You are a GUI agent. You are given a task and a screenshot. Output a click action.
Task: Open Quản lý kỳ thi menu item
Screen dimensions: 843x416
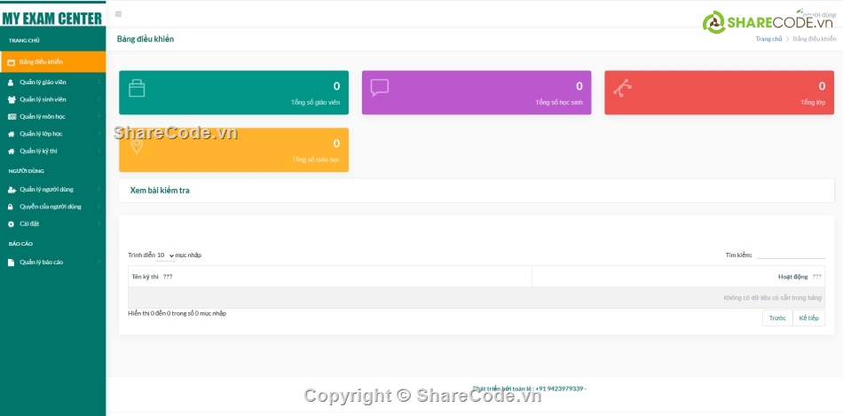pyautogui.click(x=38, y=151)
